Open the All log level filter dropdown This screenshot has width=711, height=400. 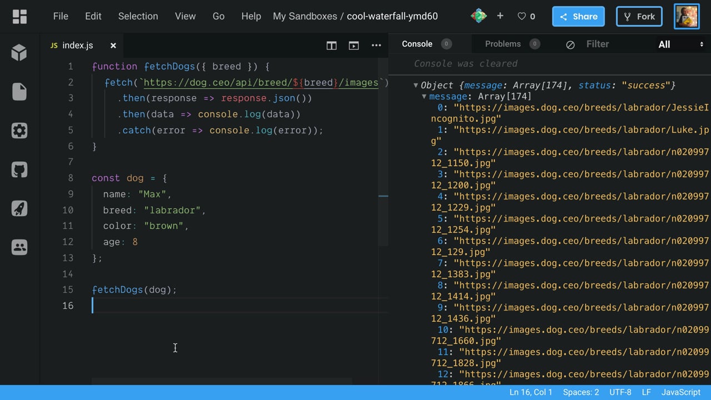click(680, 44)
